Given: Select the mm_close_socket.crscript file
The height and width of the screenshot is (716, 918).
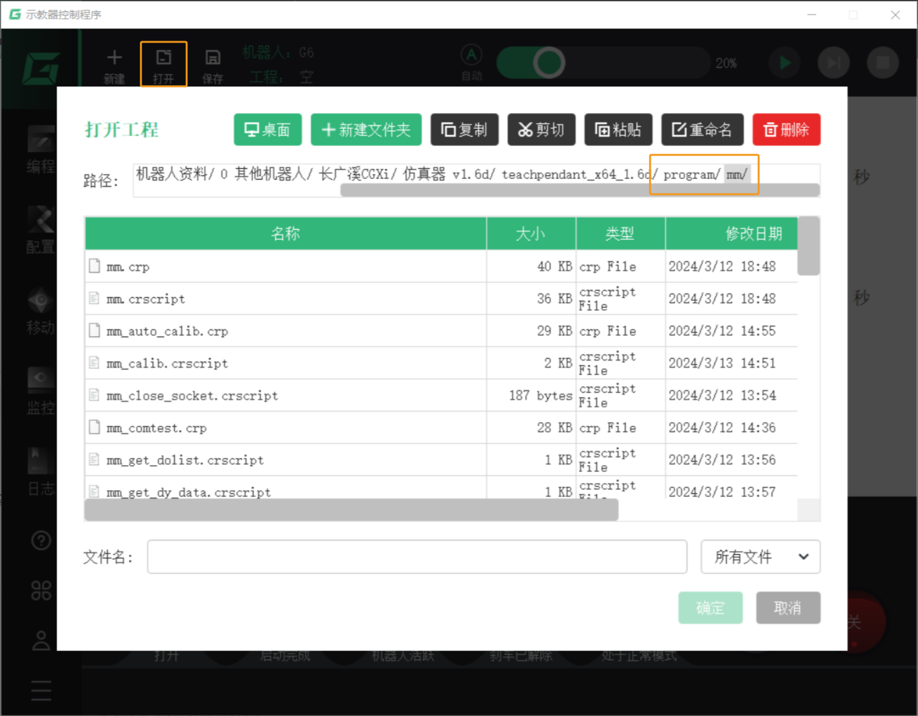Looking at the screenshot, I should coord(192,396).
